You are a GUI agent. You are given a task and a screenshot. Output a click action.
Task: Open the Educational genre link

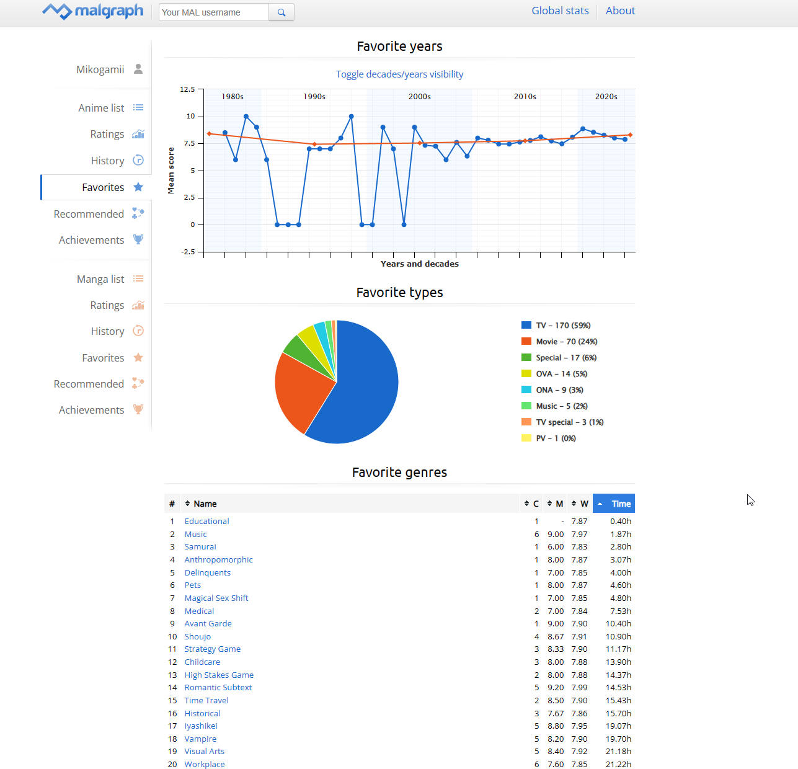tap(206, 522)
